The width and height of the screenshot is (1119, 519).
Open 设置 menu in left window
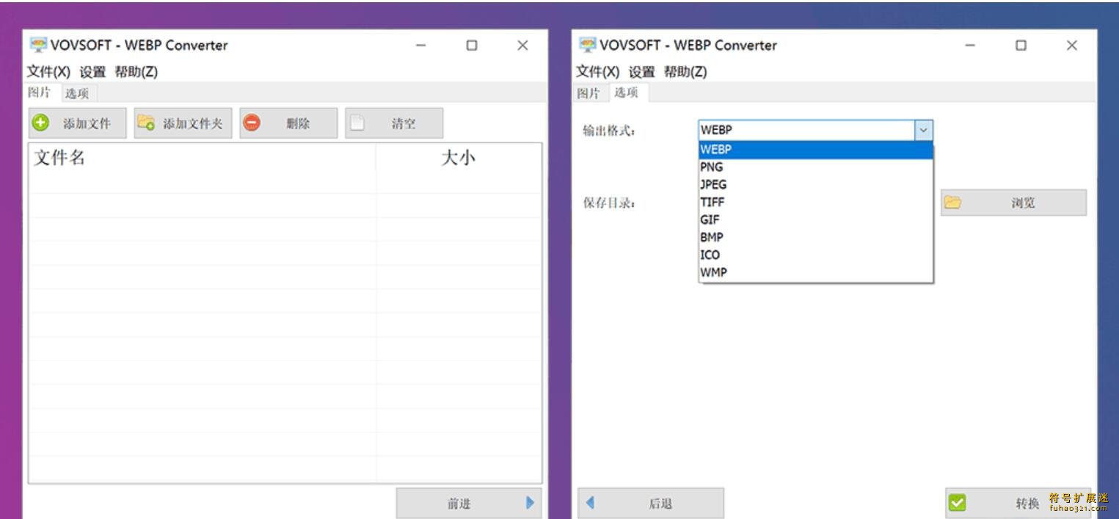pos(92,72)
